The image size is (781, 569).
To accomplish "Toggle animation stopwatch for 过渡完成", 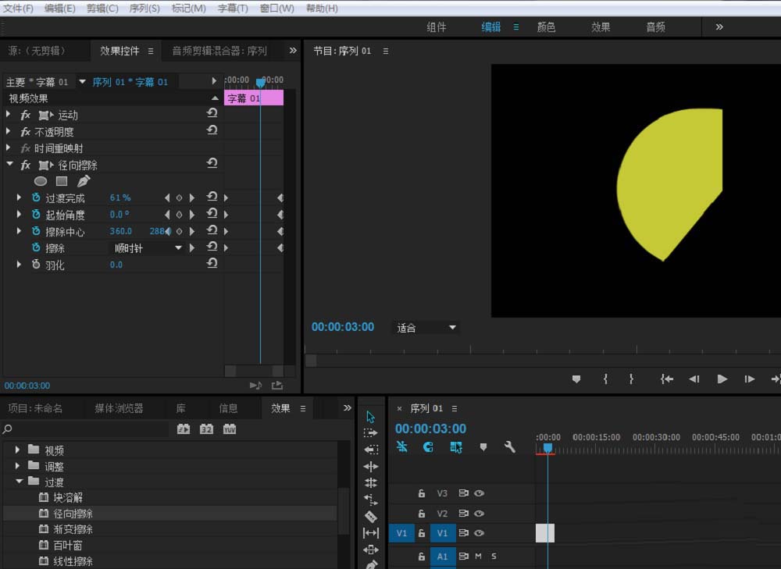I will coord(36,198).
